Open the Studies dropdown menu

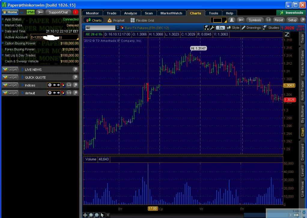[271, 28]
